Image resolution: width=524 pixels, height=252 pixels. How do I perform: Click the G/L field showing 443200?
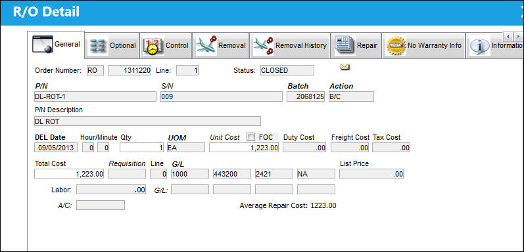pos(231,173)
